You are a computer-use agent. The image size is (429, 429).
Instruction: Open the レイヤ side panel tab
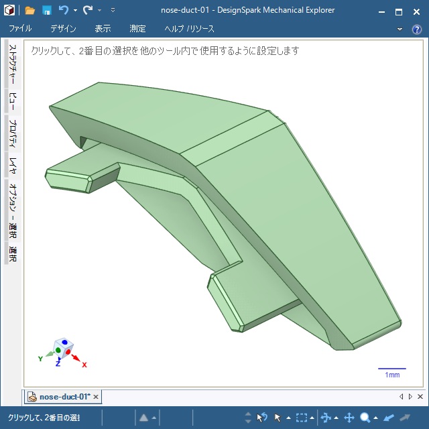tap(12, 165)
